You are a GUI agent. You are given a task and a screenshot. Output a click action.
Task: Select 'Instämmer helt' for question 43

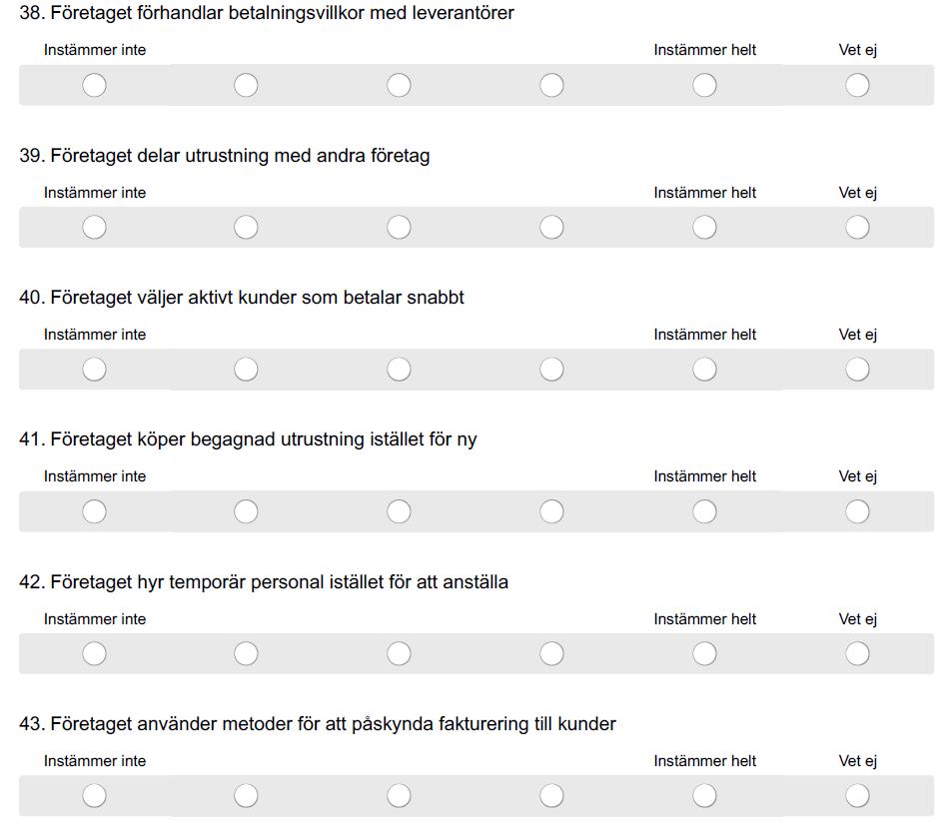[x=704, y=795]
